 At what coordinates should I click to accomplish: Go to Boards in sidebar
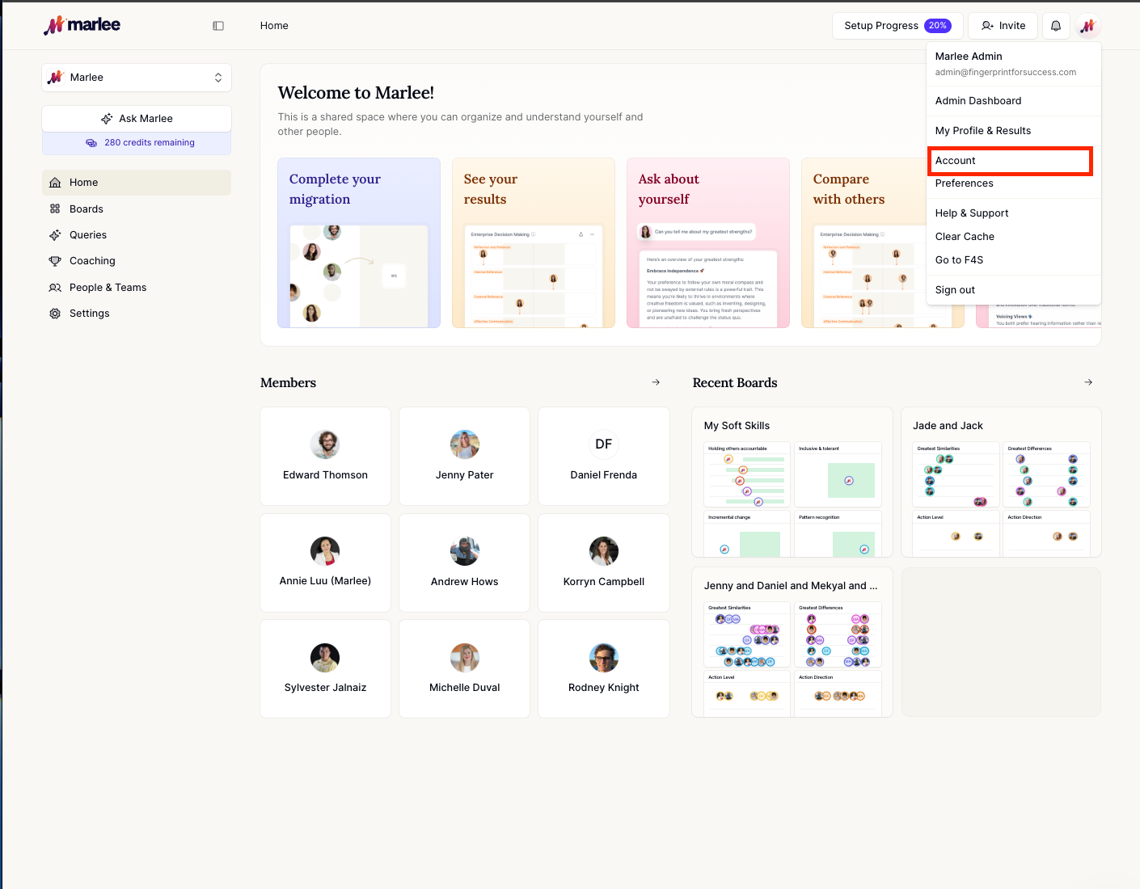click(x=137, y=209)
